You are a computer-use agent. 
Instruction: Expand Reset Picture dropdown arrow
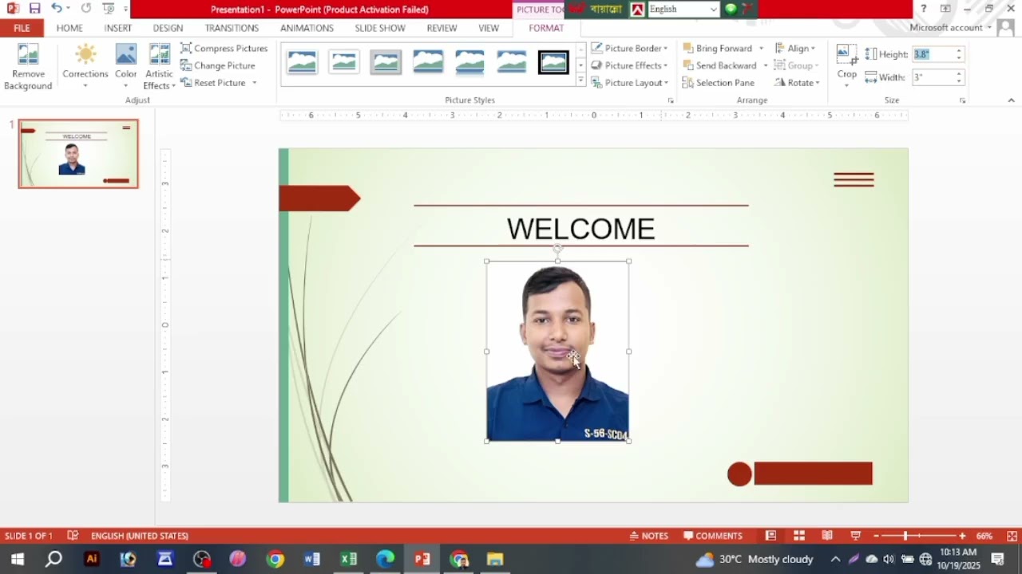point(255,83)
